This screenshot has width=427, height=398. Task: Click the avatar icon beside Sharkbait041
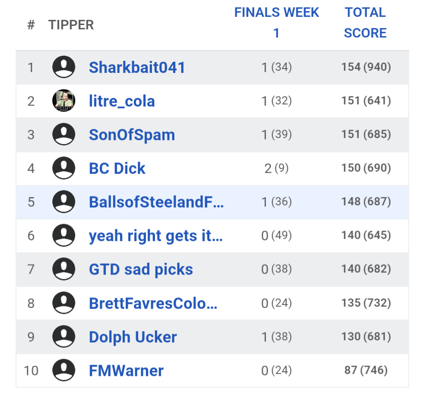click(63, 67)
